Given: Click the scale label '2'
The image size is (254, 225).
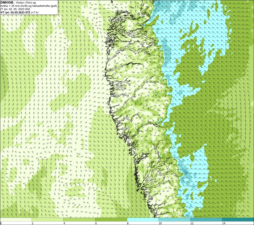Looking at the screenshot, I should pyautogui.click(x=33, y=223).
